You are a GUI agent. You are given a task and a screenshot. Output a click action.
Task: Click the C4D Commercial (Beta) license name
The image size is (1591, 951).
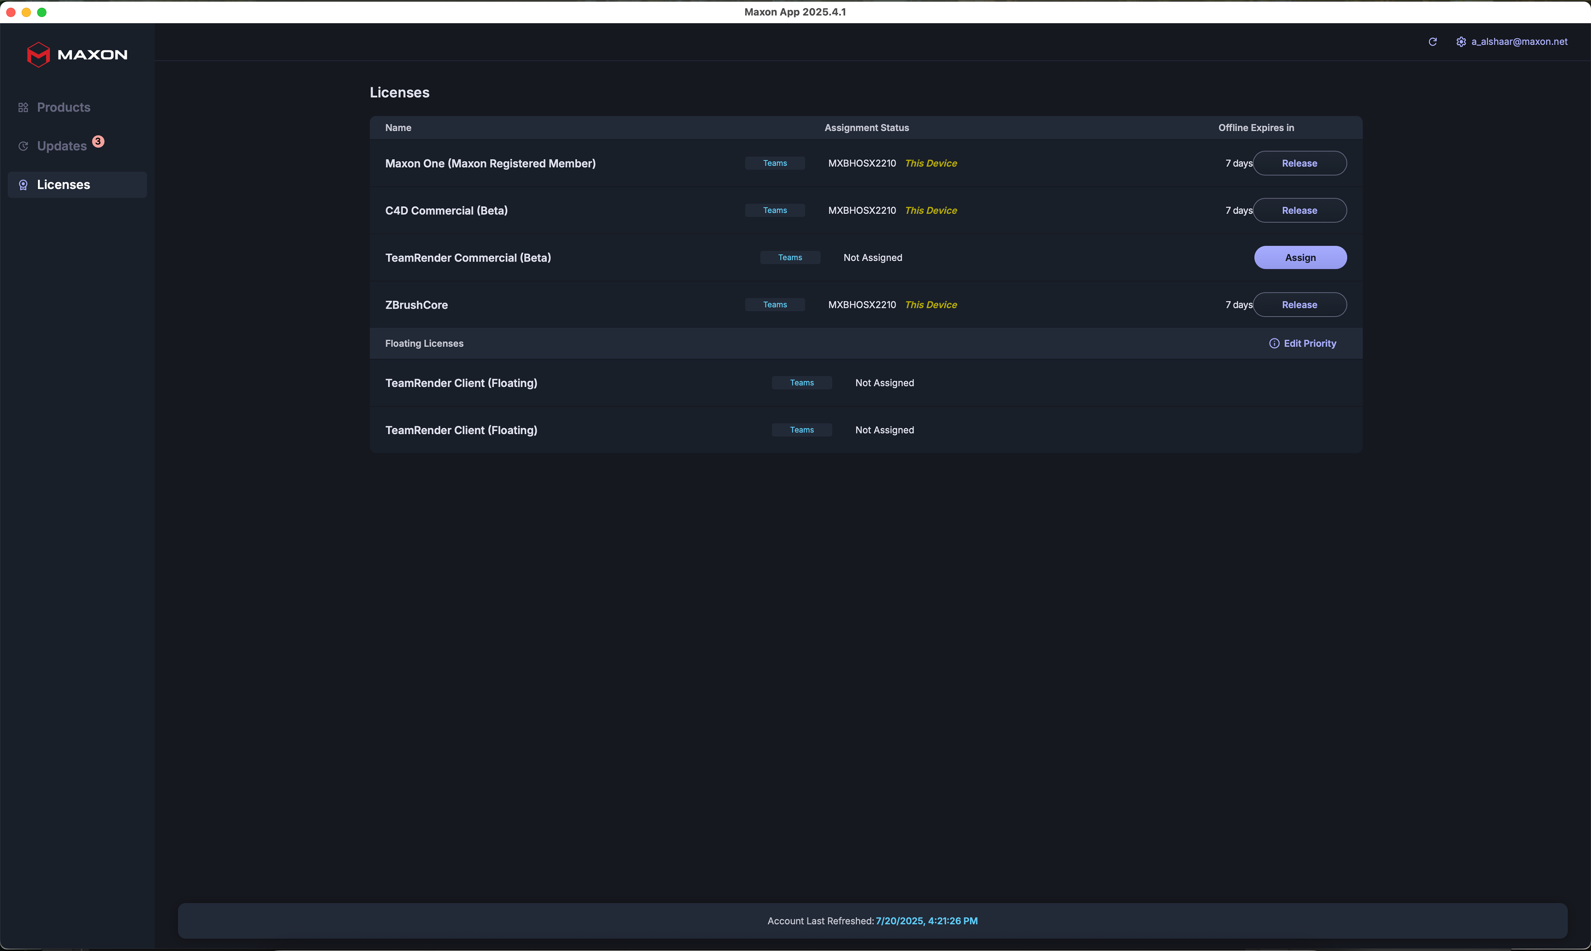[x=446, y=210]
